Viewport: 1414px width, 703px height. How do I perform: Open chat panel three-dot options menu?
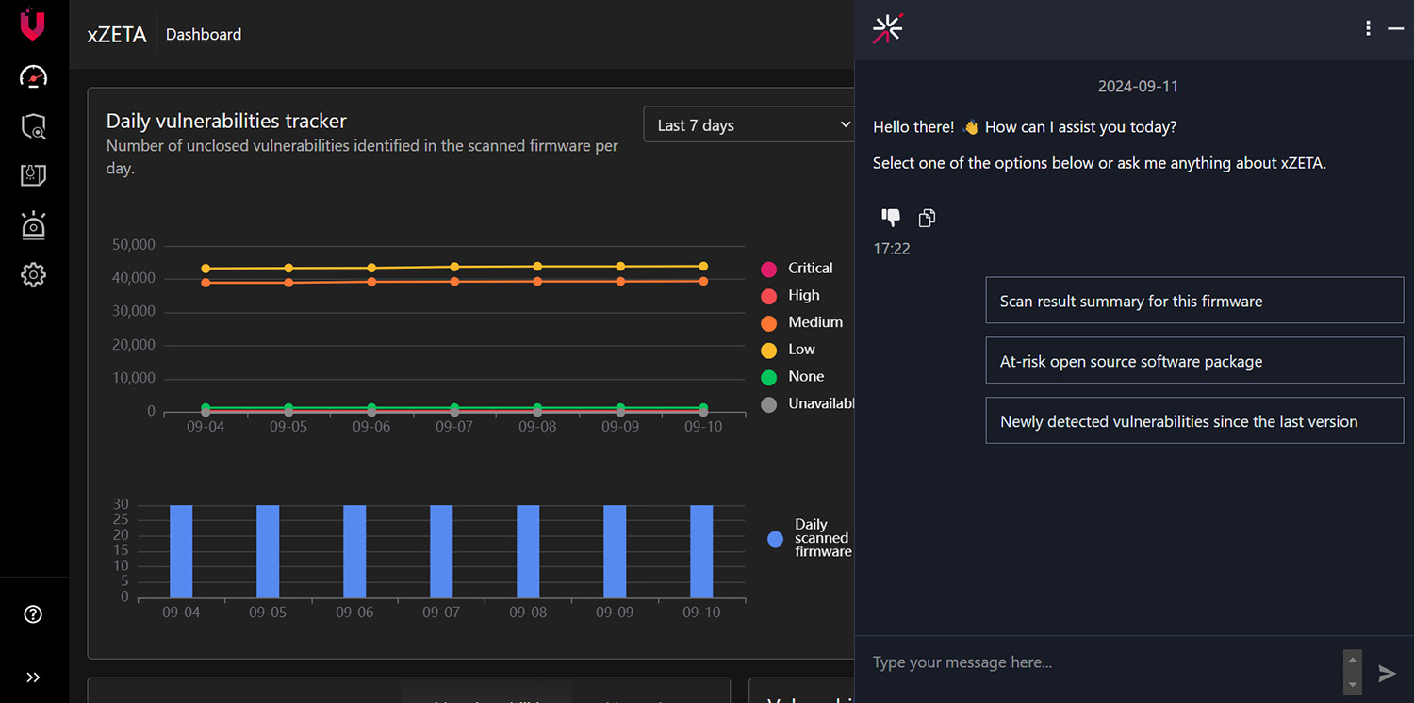click(x=1368, y=29)
